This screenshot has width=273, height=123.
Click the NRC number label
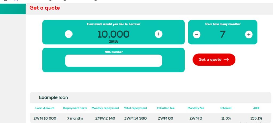114,52
